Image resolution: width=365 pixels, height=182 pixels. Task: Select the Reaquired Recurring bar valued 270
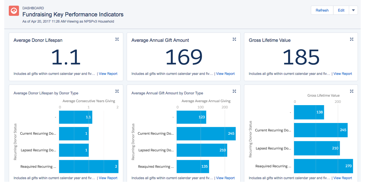click(323, 166)
